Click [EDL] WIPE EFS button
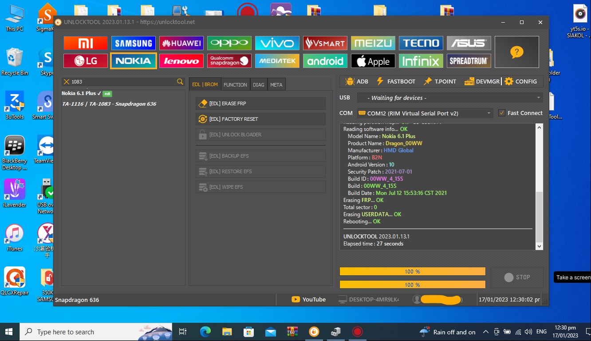591x341 pixels. tap(260, 187)
